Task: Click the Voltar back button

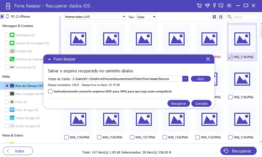Action: pyautogui.click(x=18, y=151)
